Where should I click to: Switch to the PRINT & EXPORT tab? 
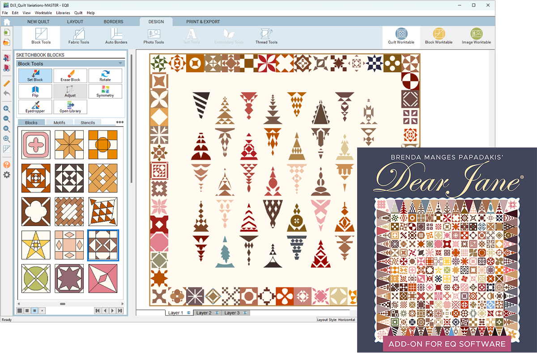(x=203, y=21)
